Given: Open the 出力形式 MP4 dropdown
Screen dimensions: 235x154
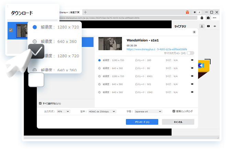Looking at the screenshot, I should [63, 111].
